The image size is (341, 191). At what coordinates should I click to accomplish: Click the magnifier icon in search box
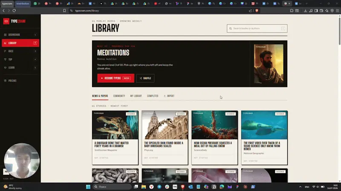(231, 28)
